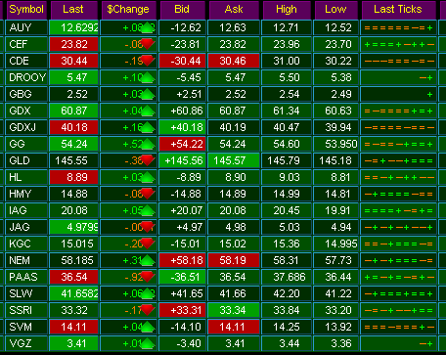Click the green up arrow in GG row

pos(148,144)
